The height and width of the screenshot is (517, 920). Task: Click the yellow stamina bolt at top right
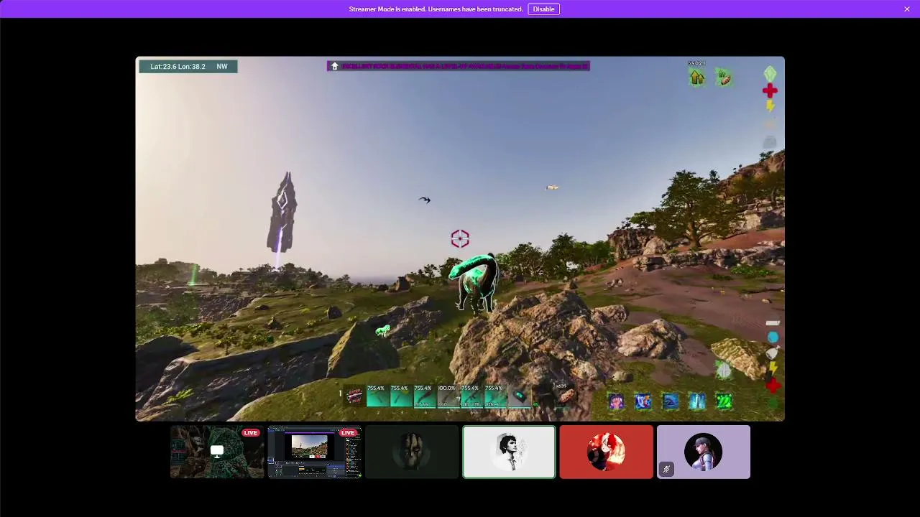tap(770, 106)
